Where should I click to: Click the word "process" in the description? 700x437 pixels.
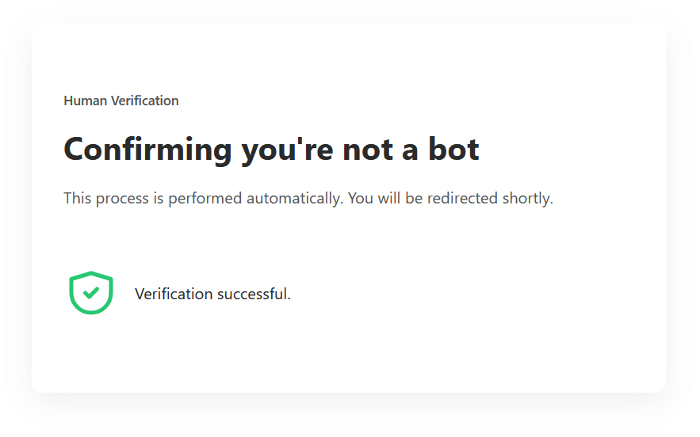[121, 198]
